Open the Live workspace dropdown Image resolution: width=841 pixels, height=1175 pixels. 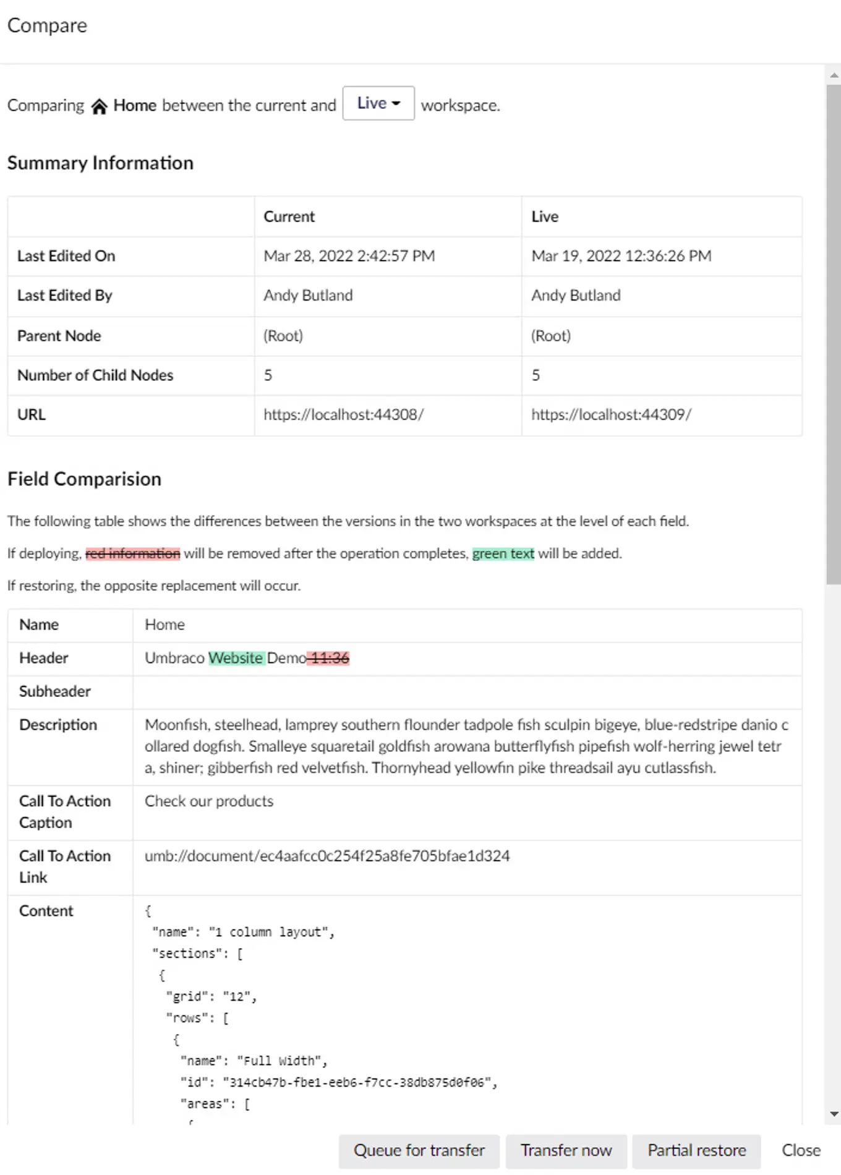click(378, 103)
